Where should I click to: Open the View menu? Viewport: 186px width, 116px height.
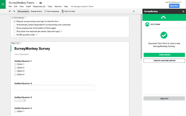tap(22, 6)
